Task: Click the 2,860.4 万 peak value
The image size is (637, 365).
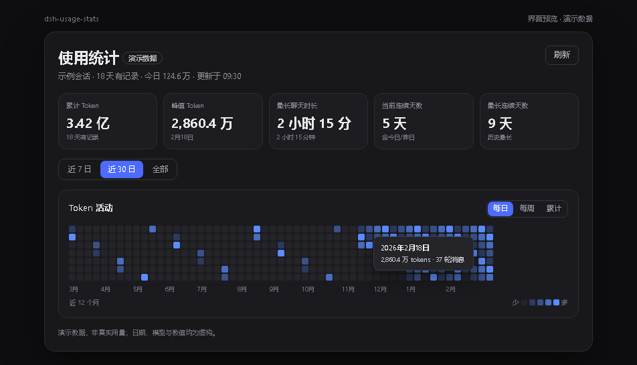Action: 202,123
